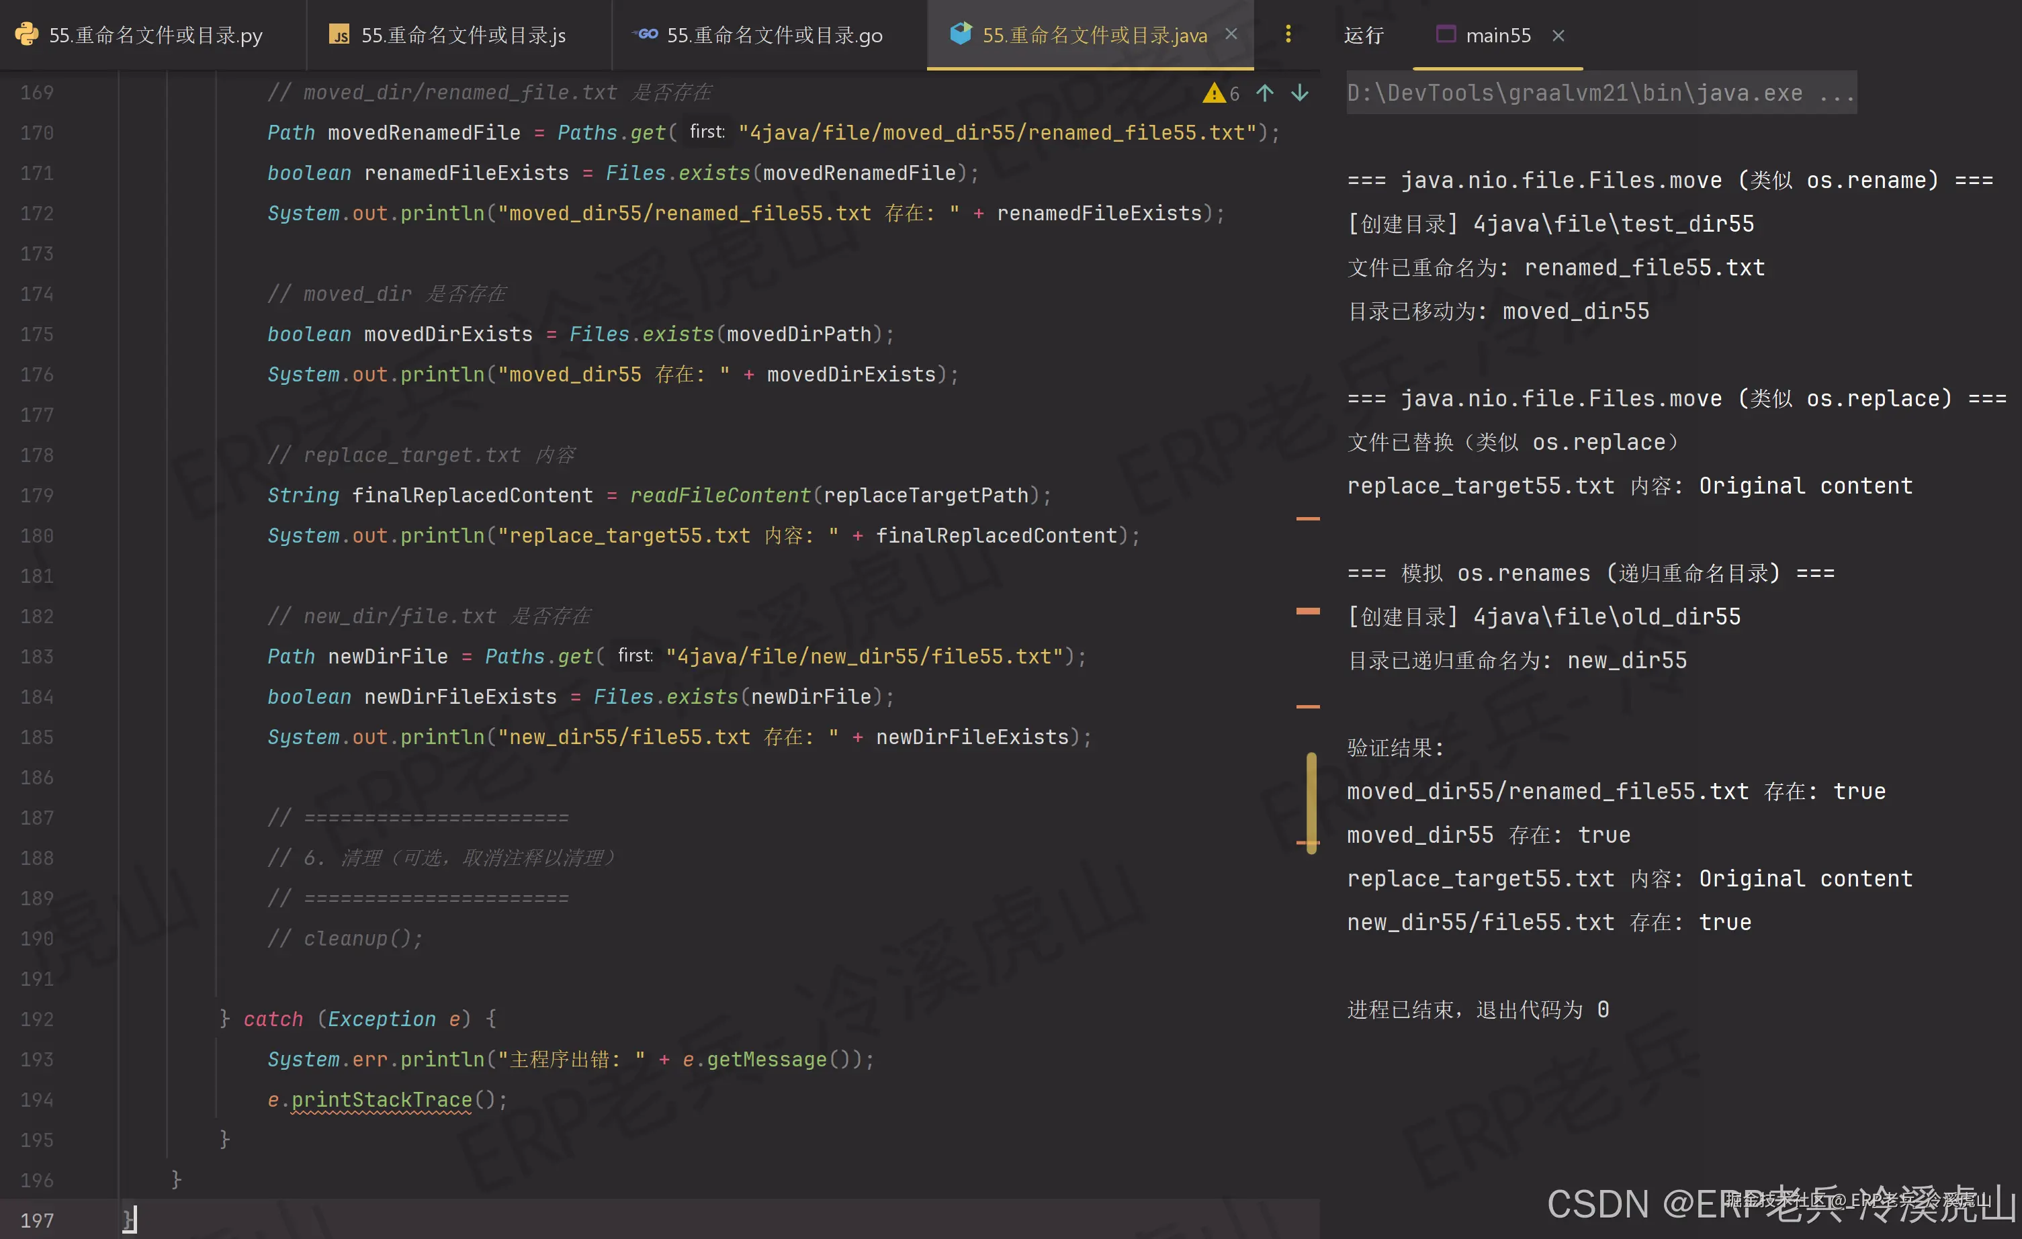Jump to previous highlighted error arrow
The image size is (2022, 1239).
pos(1264,93)
